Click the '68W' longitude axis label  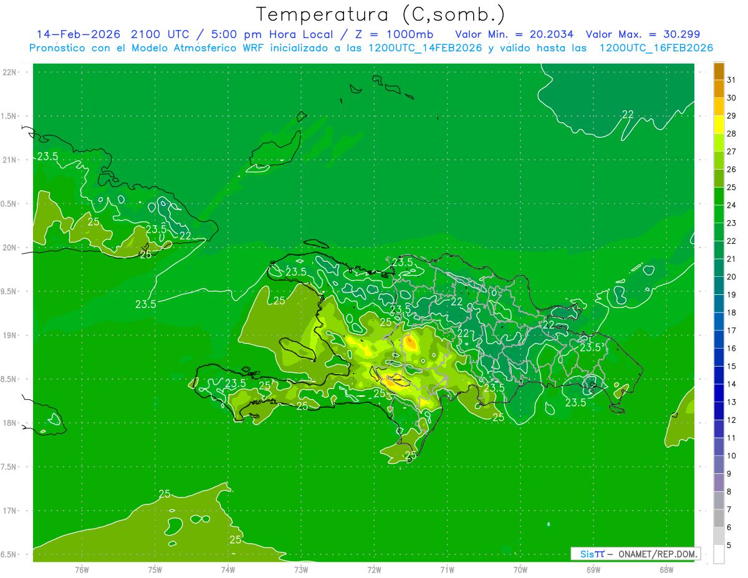pos(666,569)
